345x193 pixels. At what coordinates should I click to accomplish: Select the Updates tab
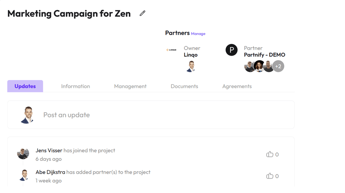tap(25, 86)
